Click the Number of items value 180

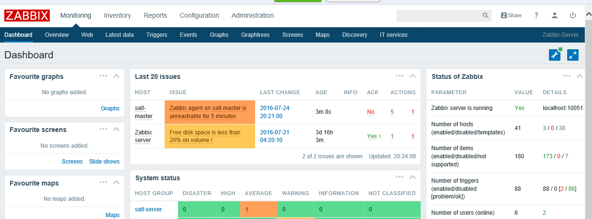click(x=519, y=156)
